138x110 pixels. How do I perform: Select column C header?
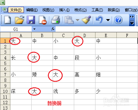click(x=63, y=35)
